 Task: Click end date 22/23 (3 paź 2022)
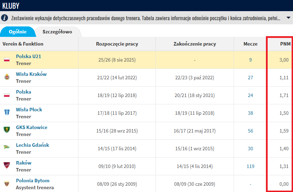click(x=195, y=78)
